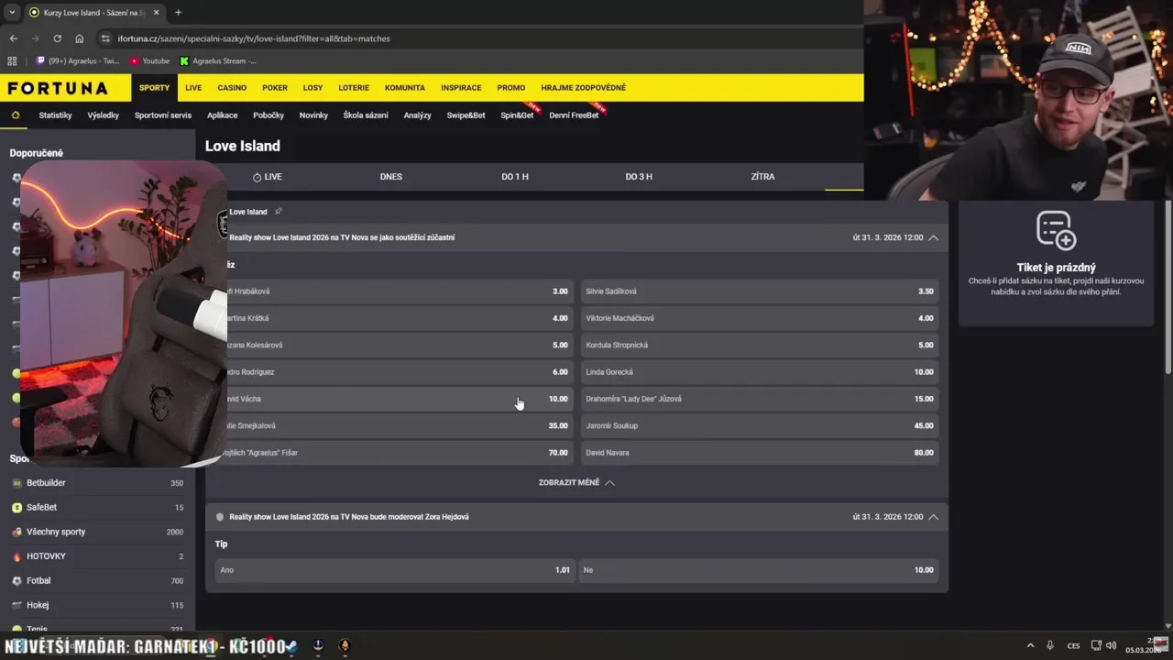Bet on Silvie Sadílková at 3.50
Screen dimensions: 1173x660
[760, 291]
